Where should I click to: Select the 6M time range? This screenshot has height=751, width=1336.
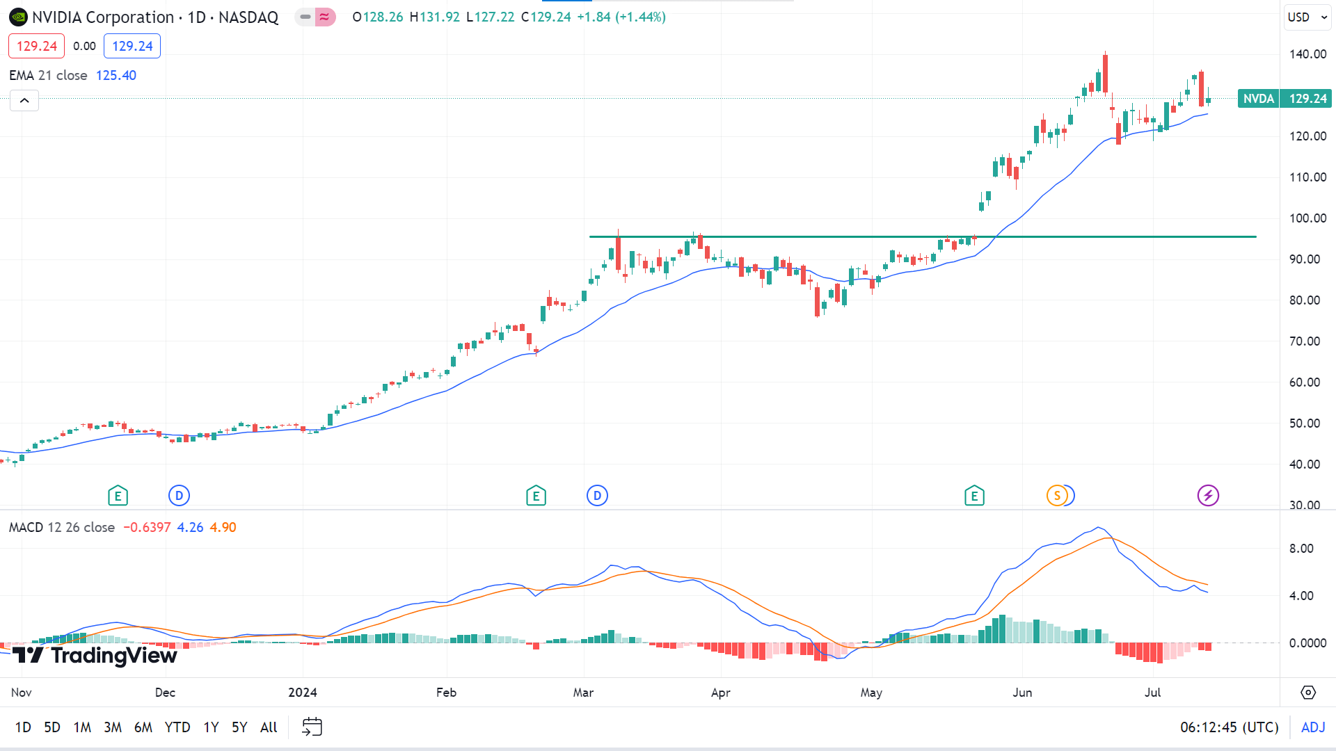[143, 727]
